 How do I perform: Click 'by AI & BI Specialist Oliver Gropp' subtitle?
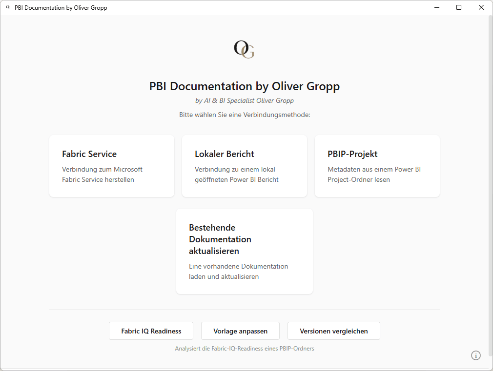point(244,100)
